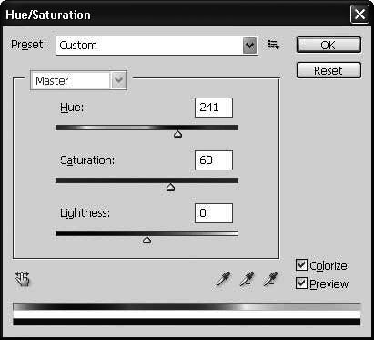Click the Saturation slider handle

[171, 187]
